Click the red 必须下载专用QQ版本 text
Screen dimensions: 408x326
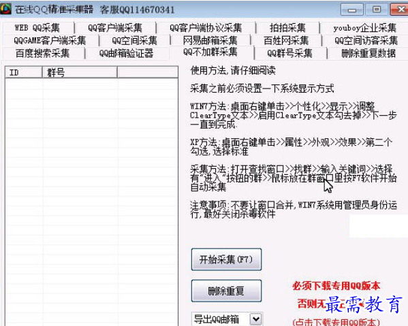point(336,286)
